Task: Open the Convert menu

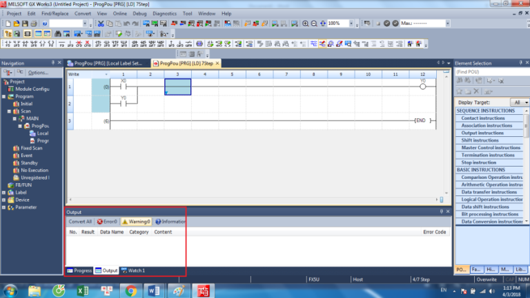Action: tap(82, 13)
